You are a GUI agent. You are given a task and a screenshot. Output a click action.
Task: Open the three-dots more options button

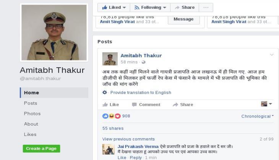click(x=206, y=8)
